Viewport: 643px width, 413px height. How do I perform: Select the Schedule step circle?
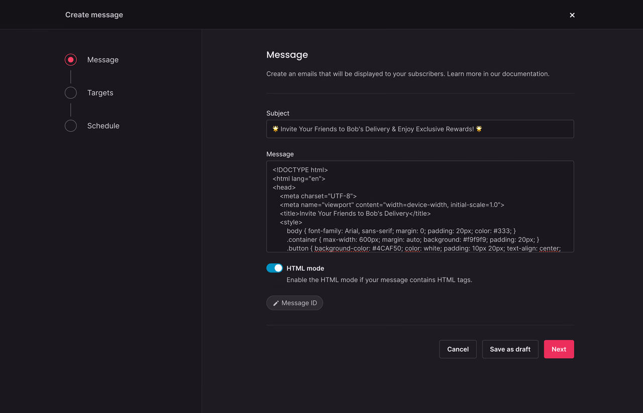point(71,126)
